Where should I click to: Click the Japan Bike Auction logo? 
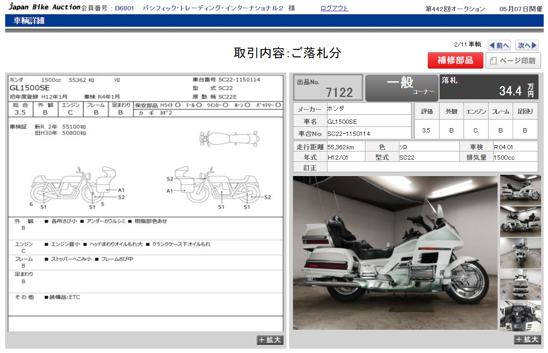point(44,7)
